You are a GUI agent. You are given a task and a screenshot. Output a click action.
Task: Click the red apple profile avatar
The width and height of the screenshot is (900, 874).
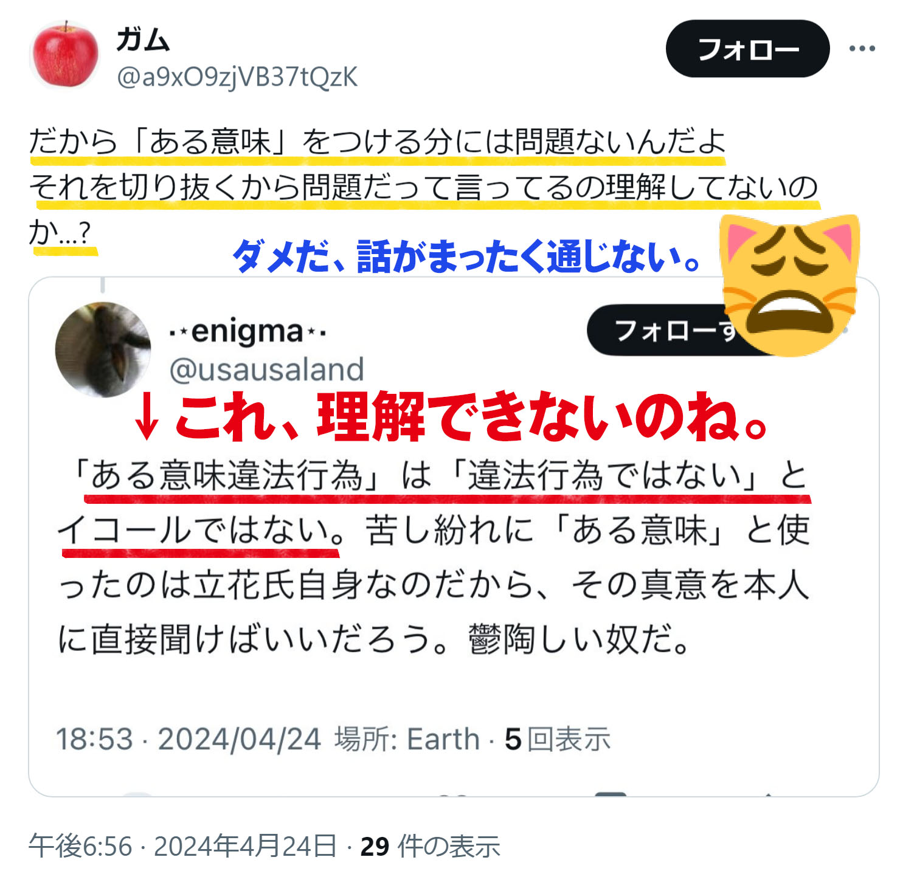[64, 54]
